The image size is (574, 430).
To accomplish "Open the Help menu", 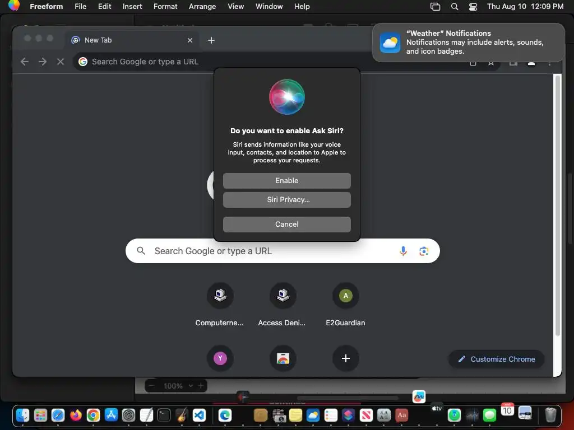I will (302, 6).
